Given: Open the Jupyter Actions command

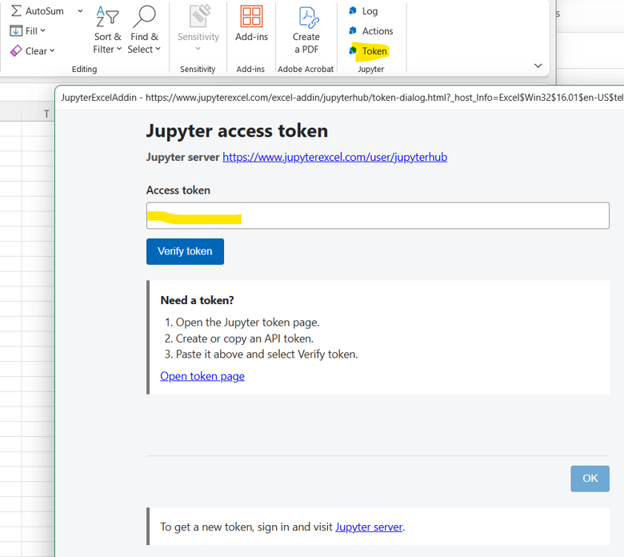Looking at the screenshot, I should (x=371, y=31).
